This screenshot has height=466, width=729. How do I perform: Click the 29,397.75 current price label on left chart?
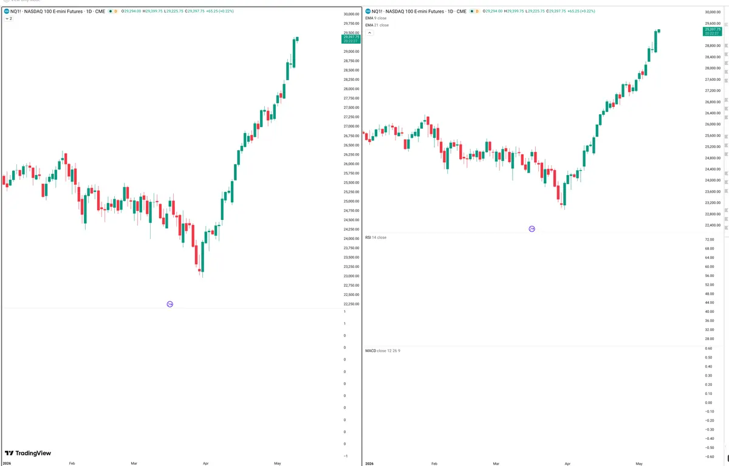[351, 39]
